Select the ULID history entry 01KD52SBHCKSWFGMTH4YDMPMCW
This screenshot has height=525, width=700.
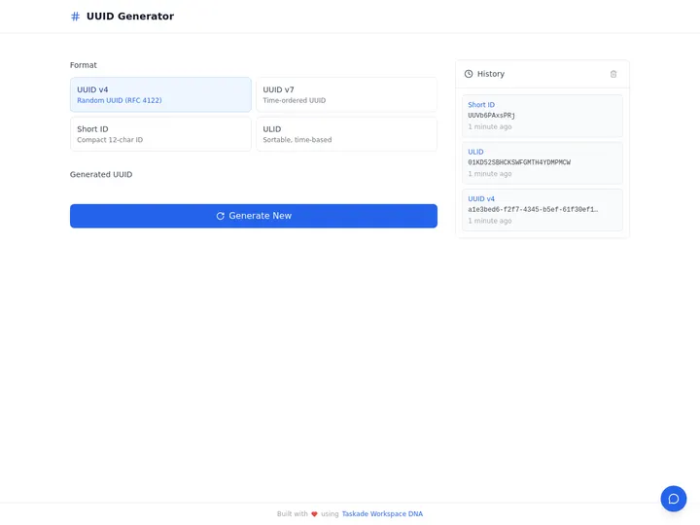tap(542, 163)
